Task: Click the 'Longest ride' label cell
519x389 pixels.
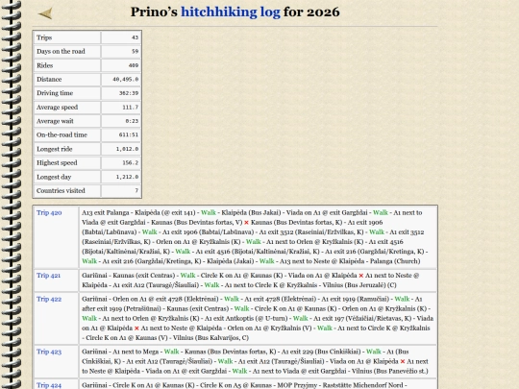Action: click(67, 149)
